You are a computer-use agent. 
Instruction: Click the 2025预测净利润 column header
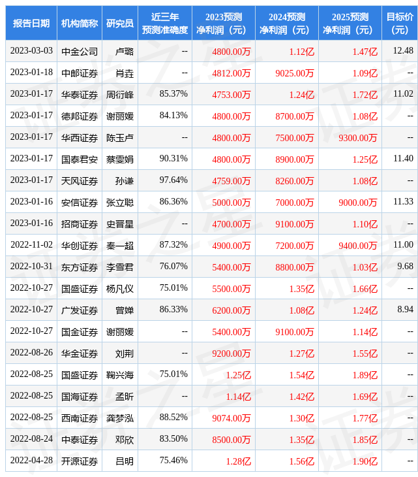pyautogui.click(x=350, y=24)
